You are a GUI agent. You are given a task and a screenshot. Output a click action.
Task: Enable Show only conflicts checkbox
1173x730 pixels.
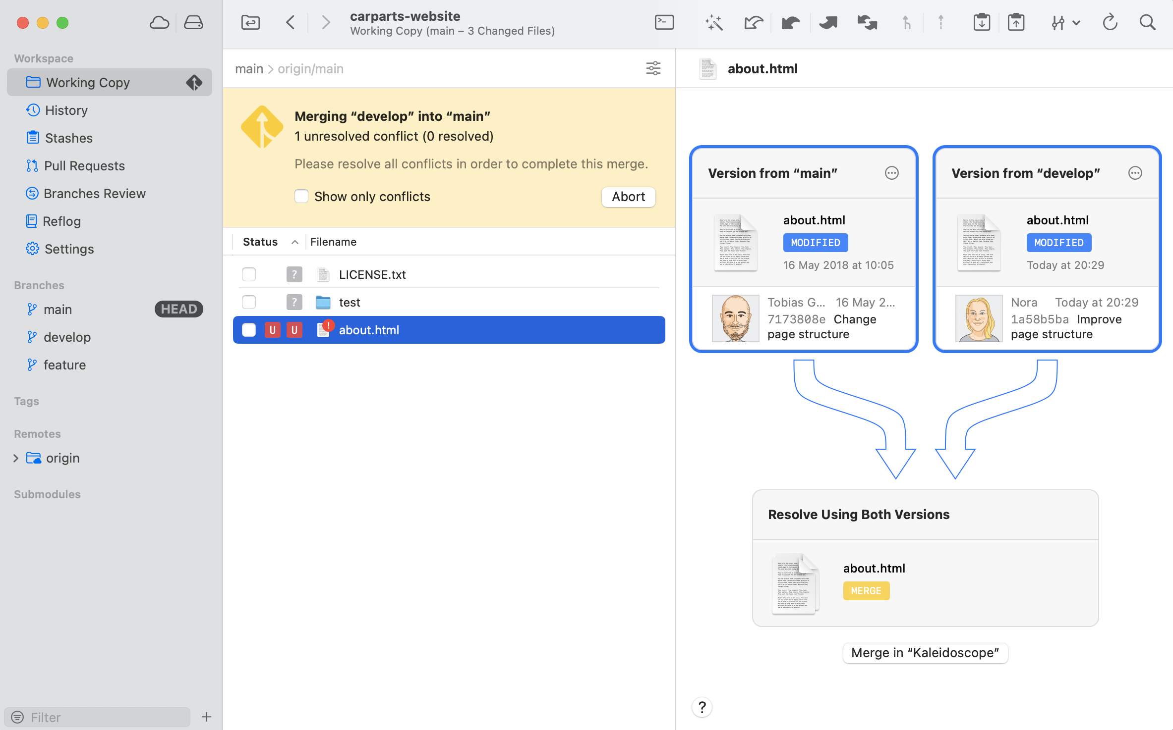pos(301,197)
